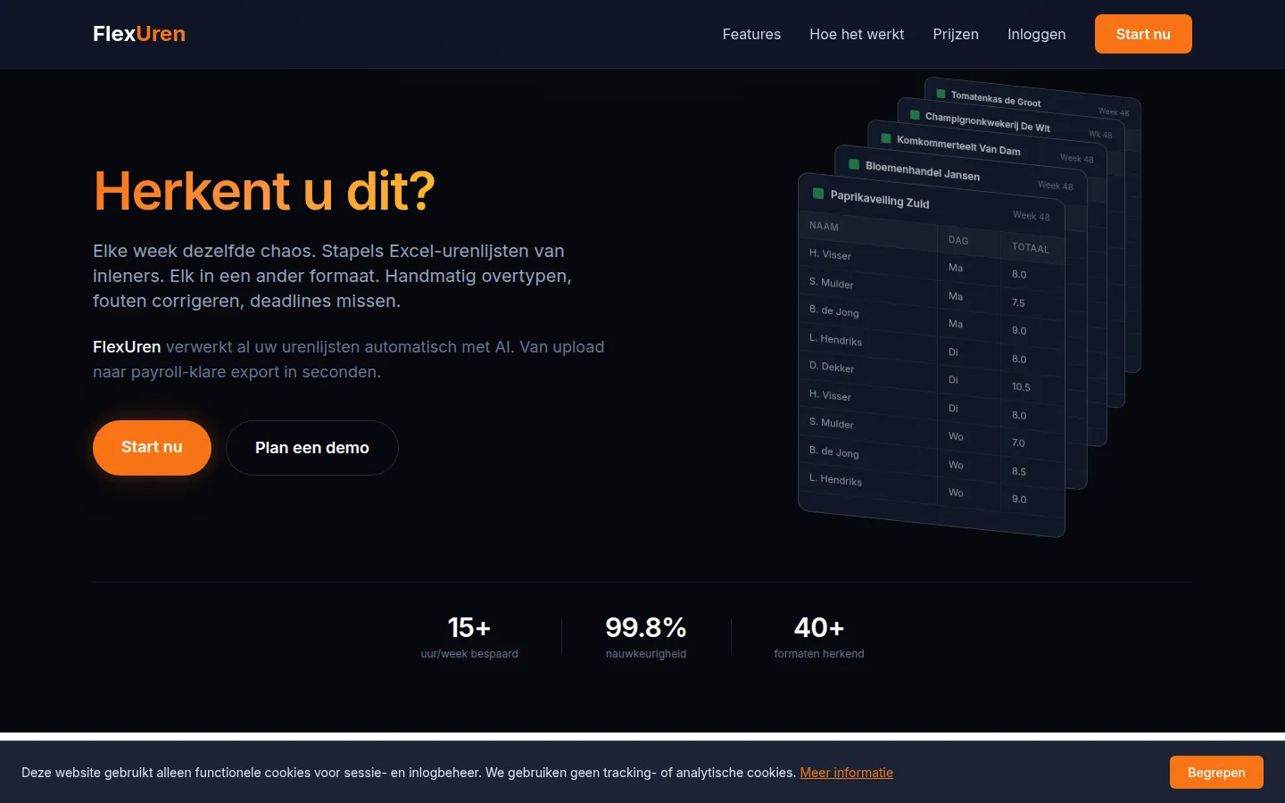Click the NAAM column header

point(824,227)
